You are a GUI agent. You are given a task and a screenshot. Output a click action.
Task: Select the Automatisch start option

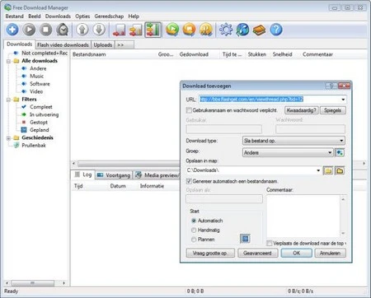[194, 221]
